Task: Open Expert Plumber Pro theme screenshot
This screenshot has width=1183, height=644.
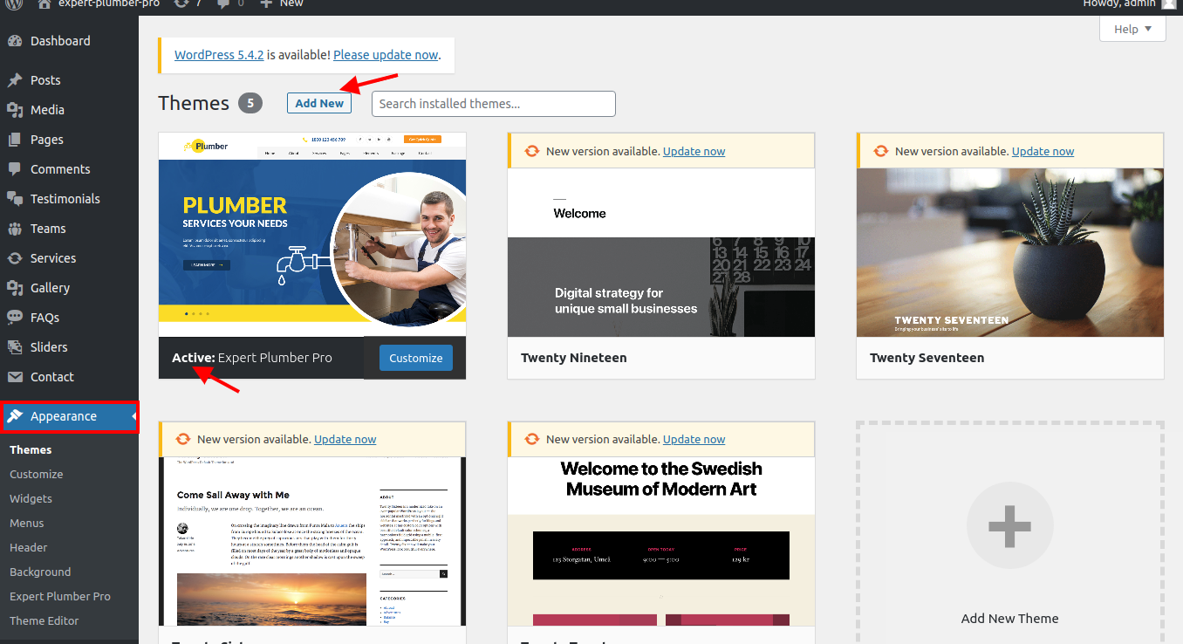Action: (x=312, y=235)
